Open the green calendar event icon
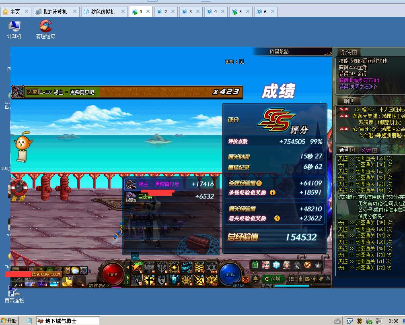The width and height of the screenshot is (405, 325). tap(255, 265)
